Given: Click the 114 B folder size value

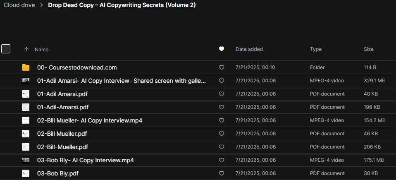Looking at the screenshot, I should [370, 67].
